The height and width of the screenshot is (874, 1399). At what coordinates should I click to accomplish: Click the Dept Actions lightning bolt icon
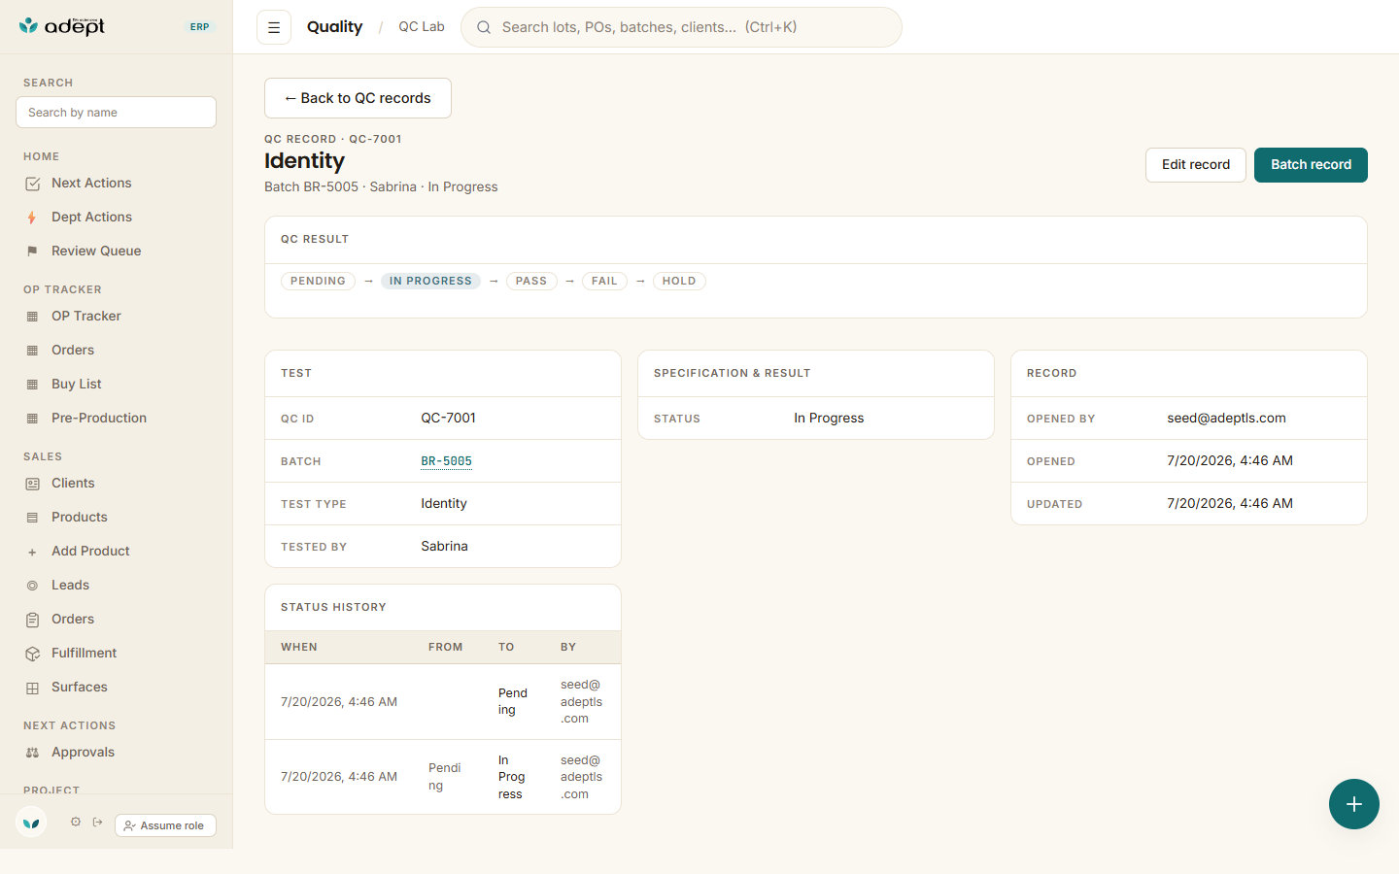coord(32,218)
